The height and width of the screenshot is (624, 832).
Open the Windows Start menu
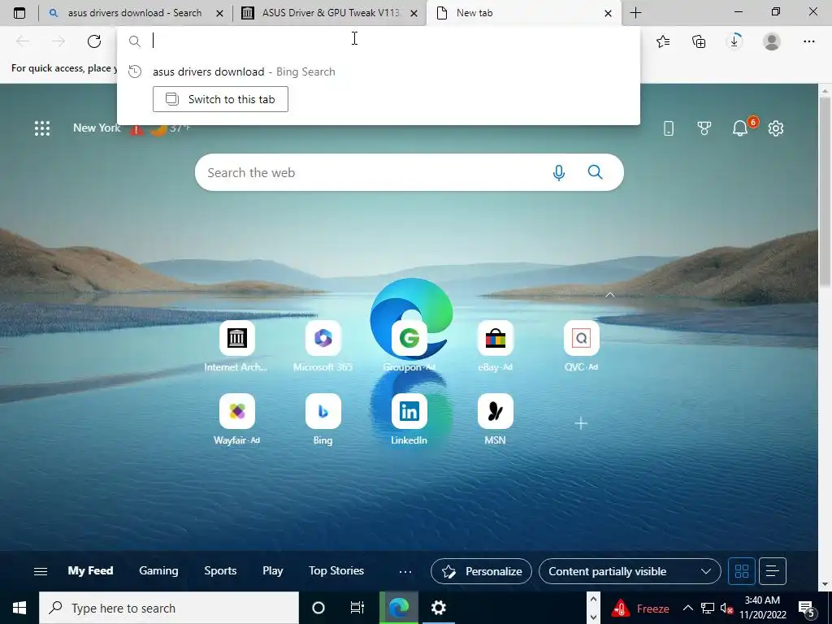point(19,608)
